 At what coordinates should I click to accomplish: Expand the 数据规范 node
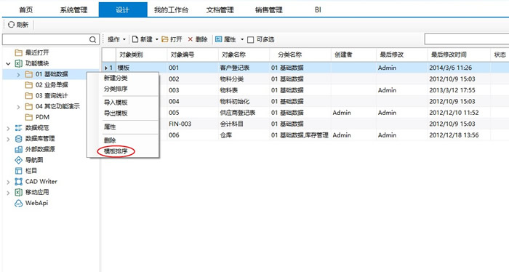point(8,129)
